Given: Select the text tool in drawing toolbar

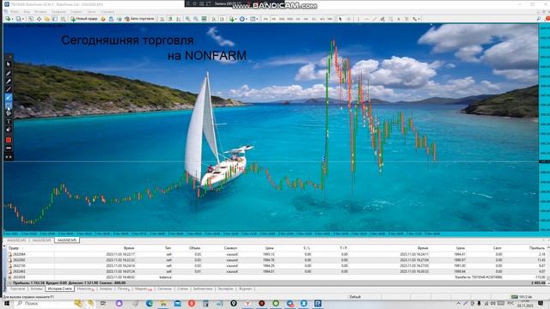Looking at the screenshot, I should (9, 122).
